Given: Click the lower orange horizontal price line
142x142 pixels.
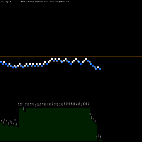Looking at the screenshot, I should tap(71, 63).
